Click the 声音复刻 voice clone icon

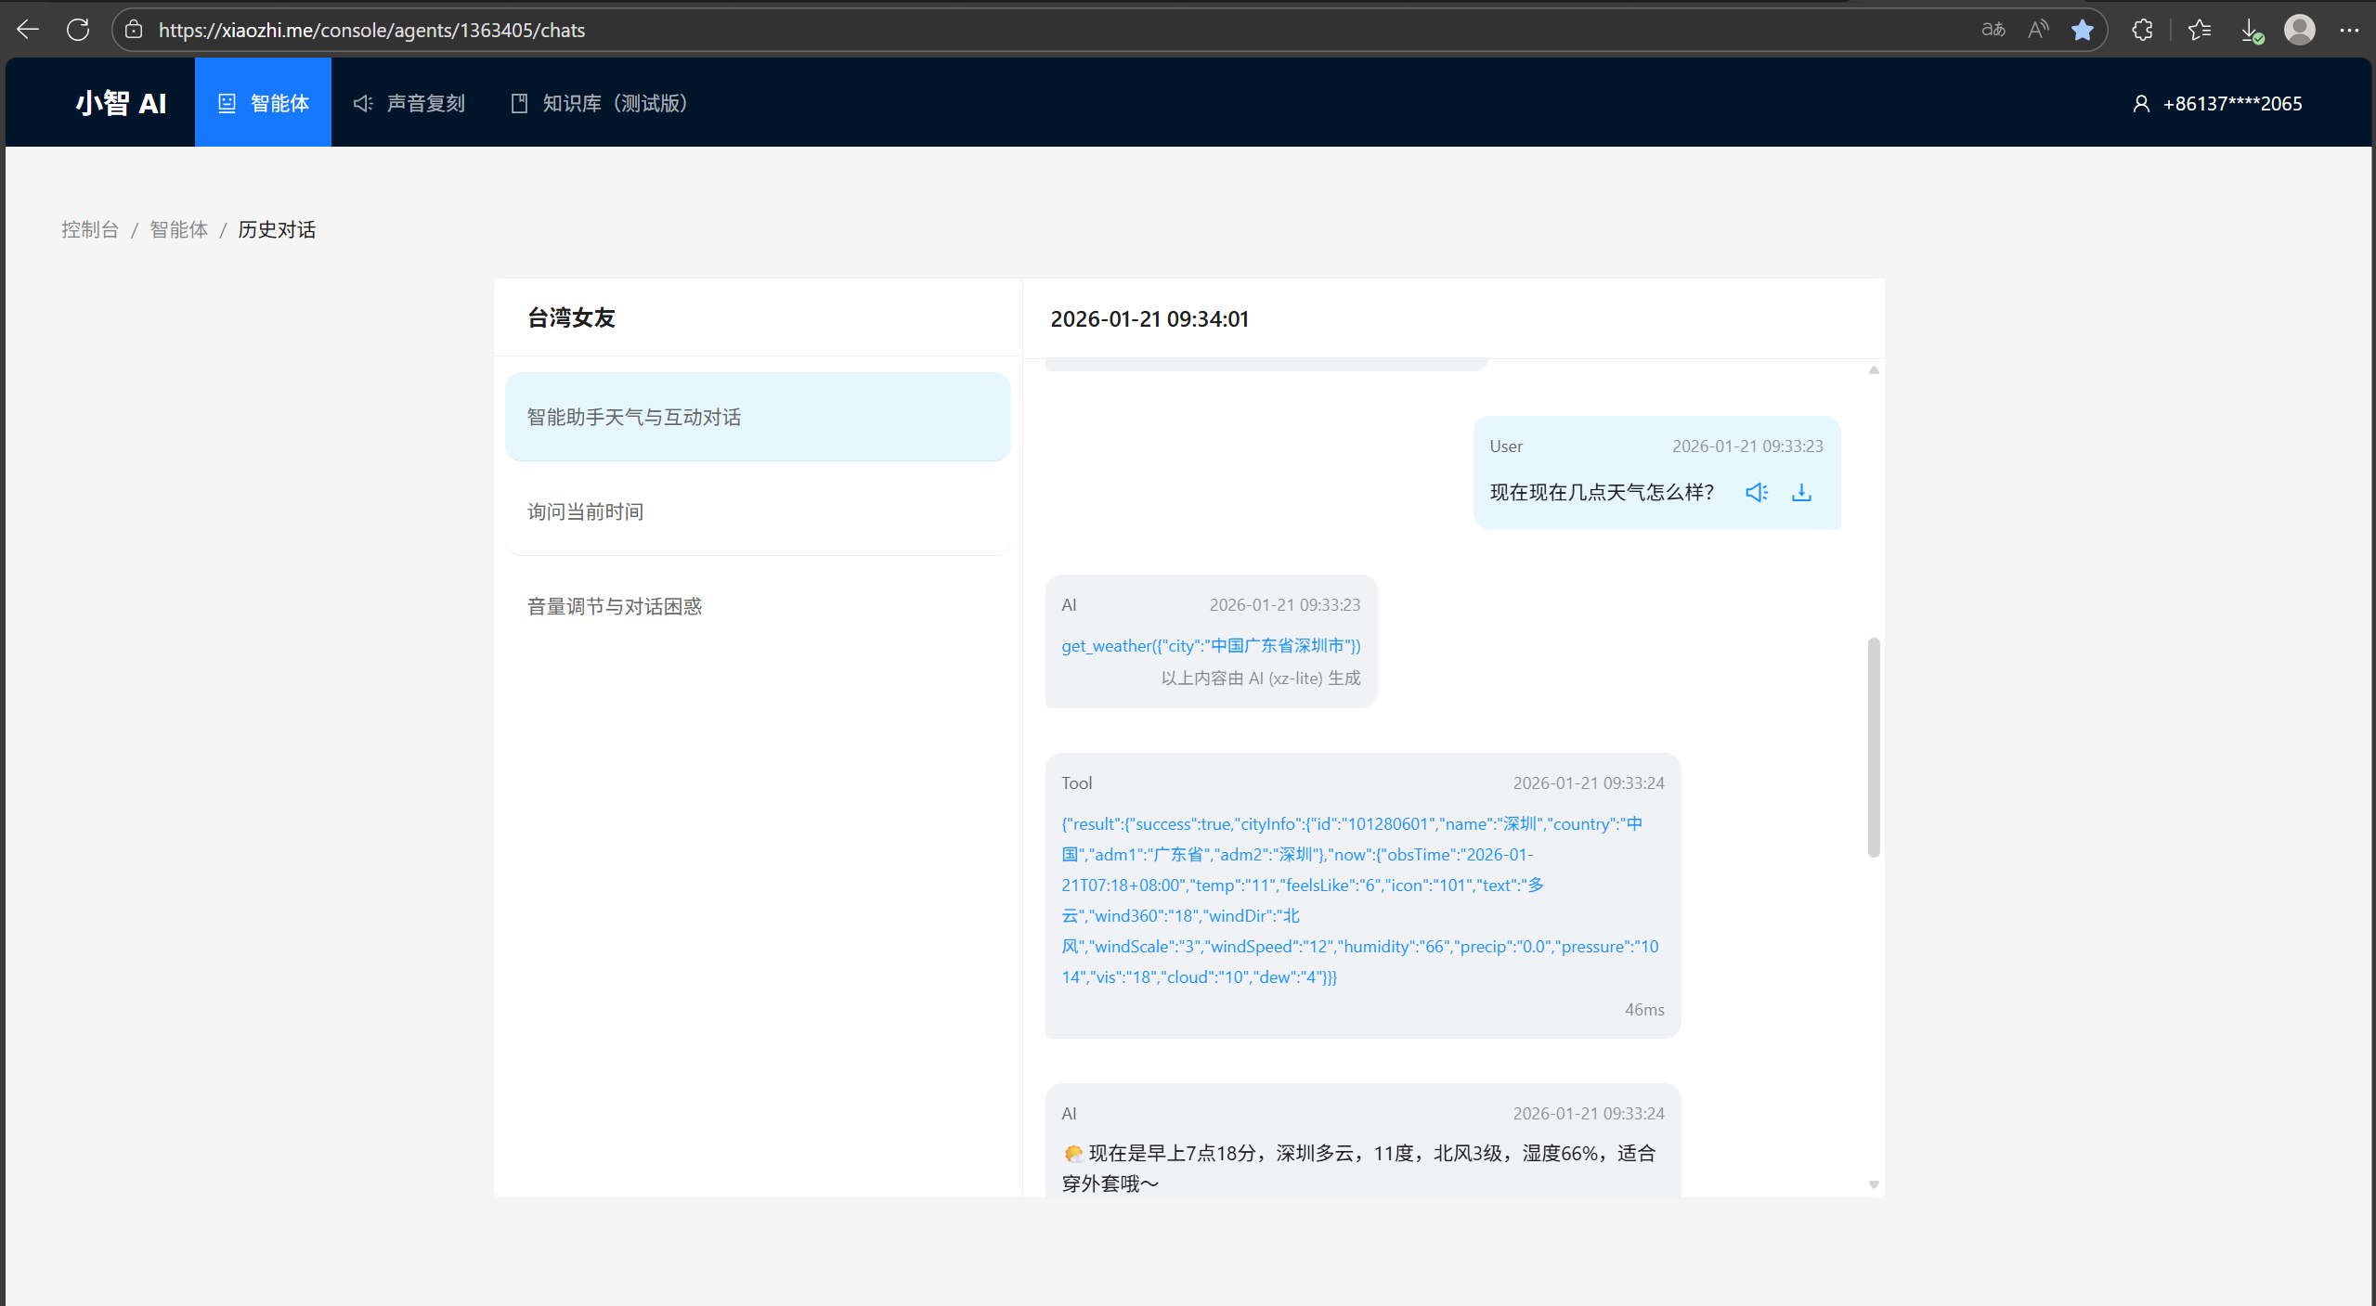point(362,102)
